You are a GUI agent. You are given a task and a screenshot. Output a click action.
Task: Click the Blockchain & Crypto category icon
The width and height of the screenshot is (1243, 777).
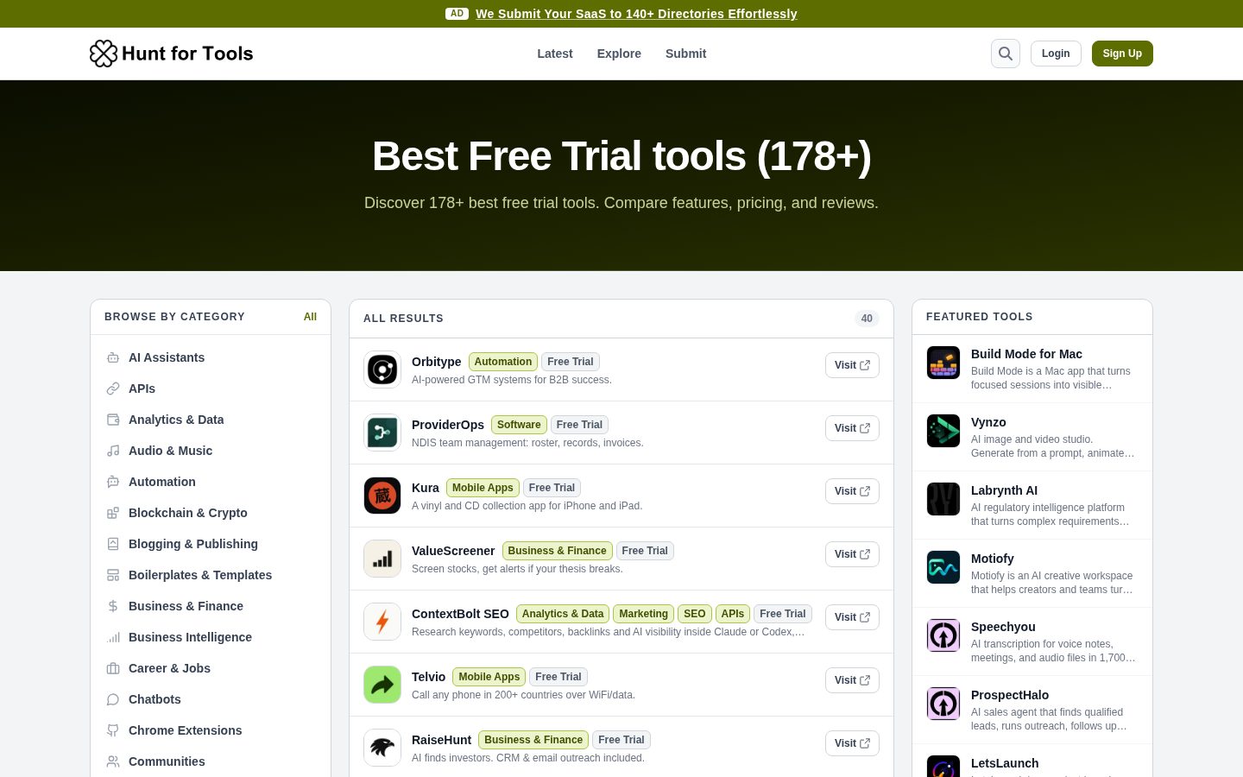point(113,513)
